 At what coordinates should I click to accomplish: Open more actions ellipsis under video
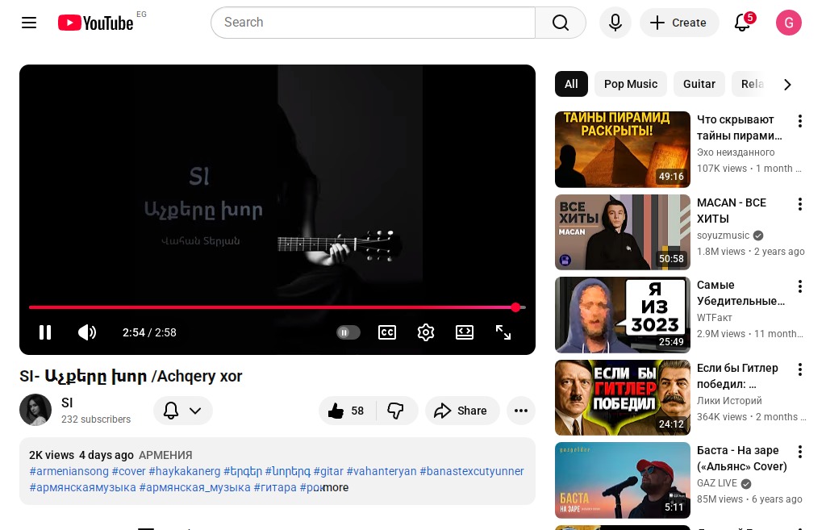[521, 411]
